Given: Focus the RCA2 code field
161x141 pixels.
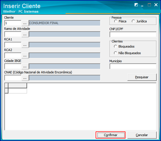Looking at the screenshot, I should (13, 56).
